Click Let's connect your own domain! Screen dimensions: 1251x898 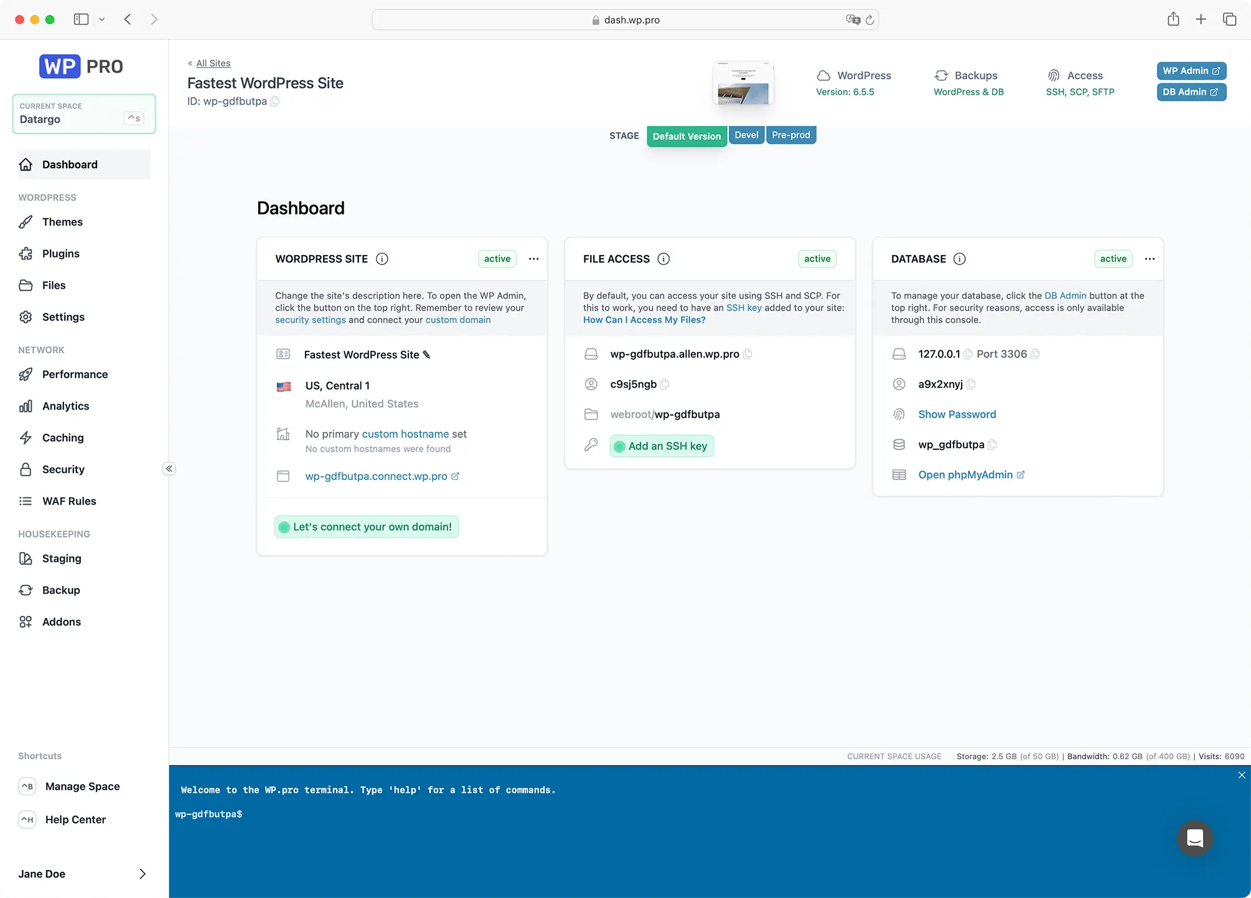tap(367, 527)
